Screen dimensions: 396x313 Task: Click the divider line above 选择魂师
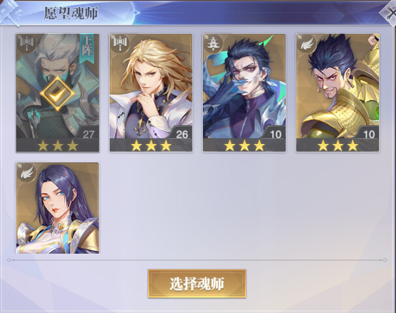(x=197, y=260)
